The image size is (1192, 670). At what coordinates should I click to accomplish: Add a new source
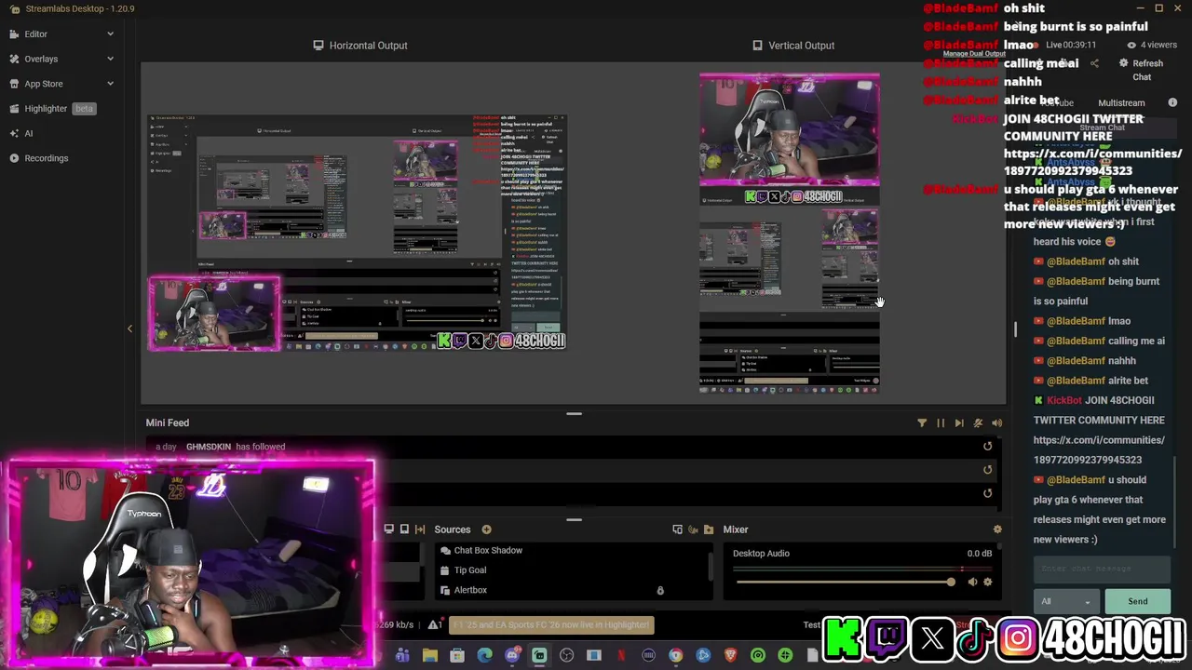486,529
